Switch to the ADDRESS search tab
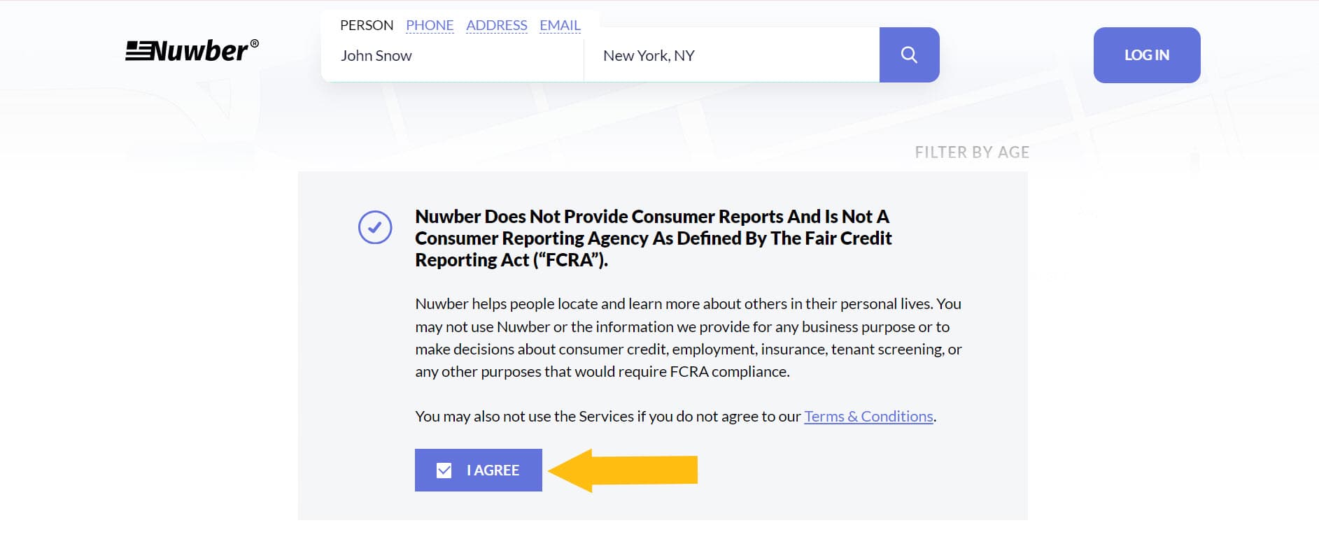The width and height of the screenshot is (1319, 560). click(x=496, y=25)
